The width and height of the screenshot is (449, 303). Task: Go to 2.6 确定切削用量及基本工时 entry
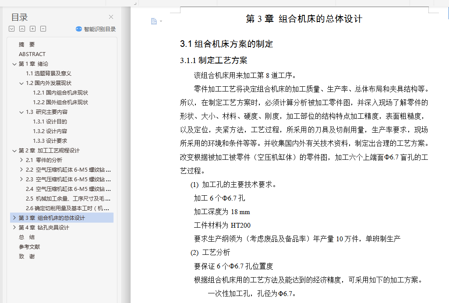67,208
